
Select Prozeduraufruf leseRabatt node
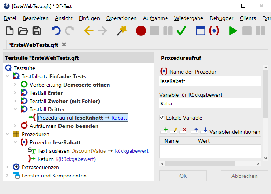(x=83, y=118)
